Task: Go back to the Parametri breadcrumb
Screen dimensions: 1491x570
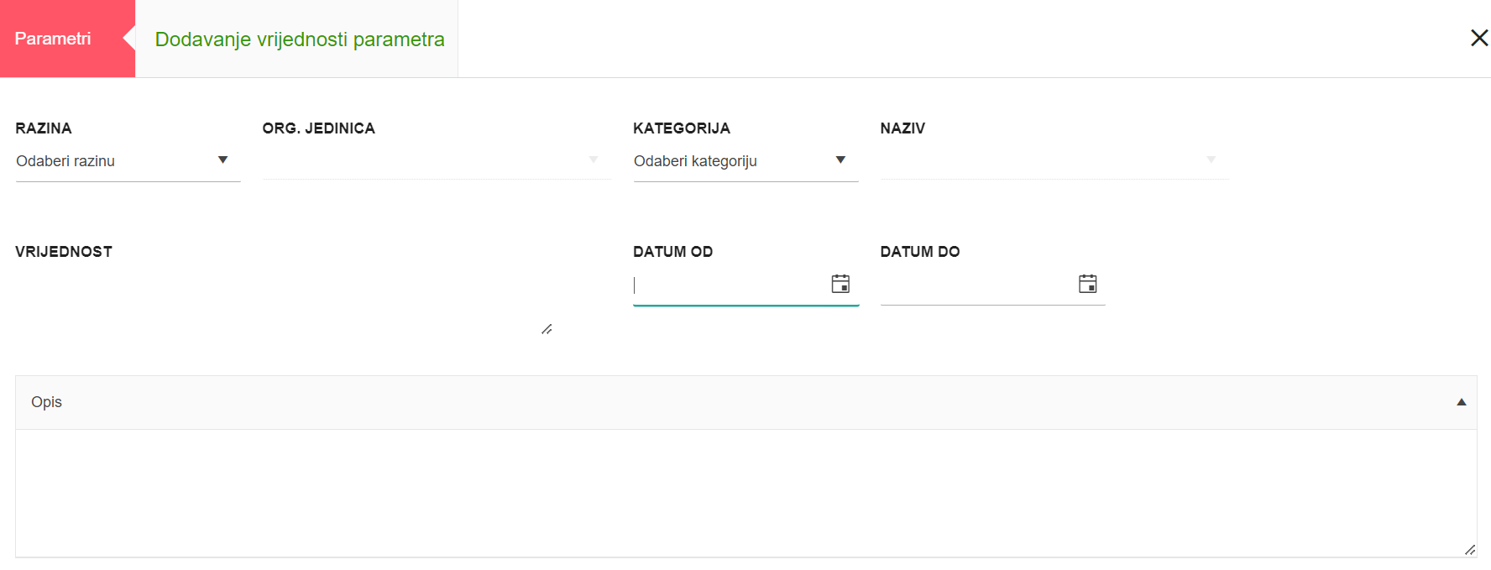Action: click(53, 39)
